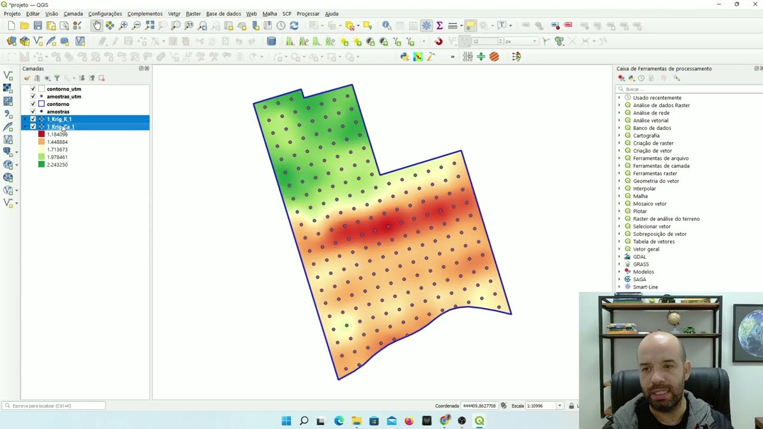Image resolution: width=763 pixels, height=429 pixels.
Task: Click the orange striped globe plugin icon
Action: point(494,57)
